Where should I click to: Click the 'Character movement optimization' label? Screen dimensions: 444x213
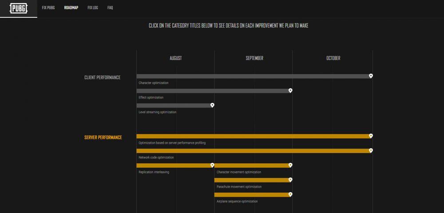coord(239,172)
